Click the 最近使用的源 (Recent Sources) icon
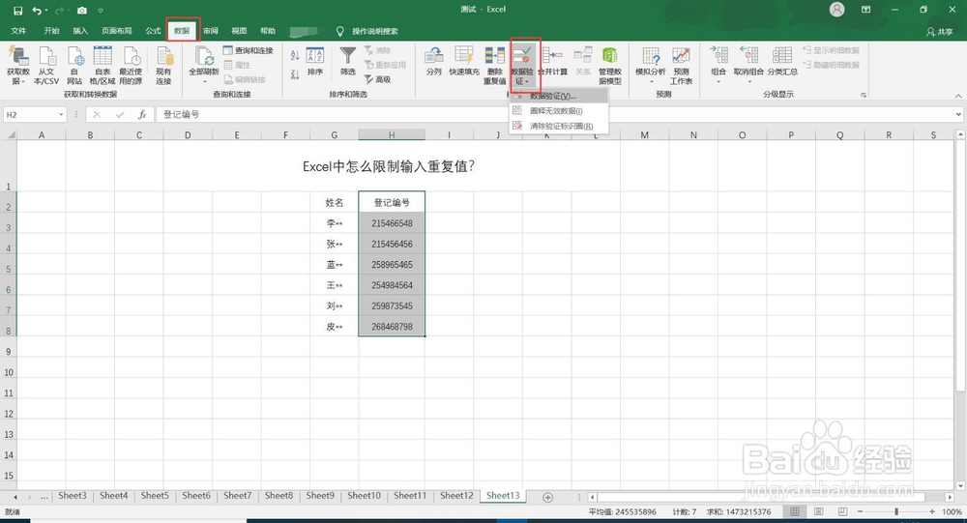967x523 pixels. click(x=131, y=65)
